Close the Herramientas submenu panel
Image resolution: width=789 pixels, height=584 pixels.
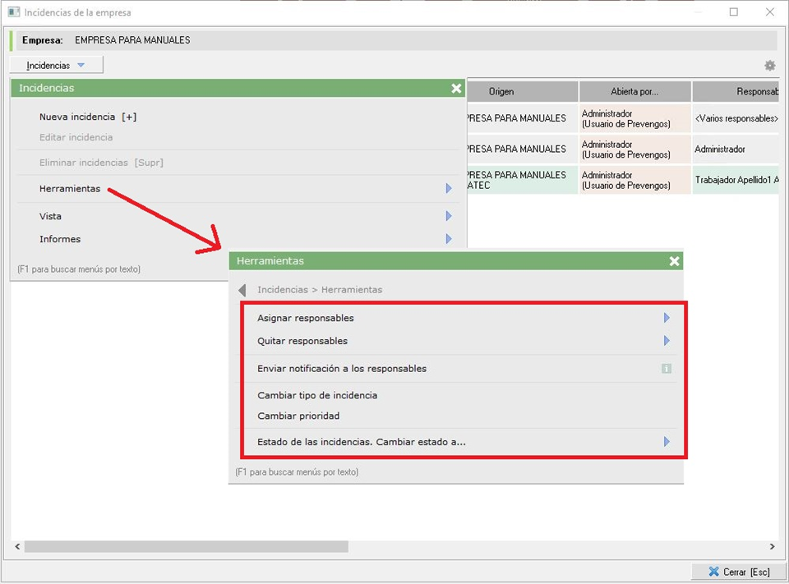pyautogui.click(x=674, y=261)
